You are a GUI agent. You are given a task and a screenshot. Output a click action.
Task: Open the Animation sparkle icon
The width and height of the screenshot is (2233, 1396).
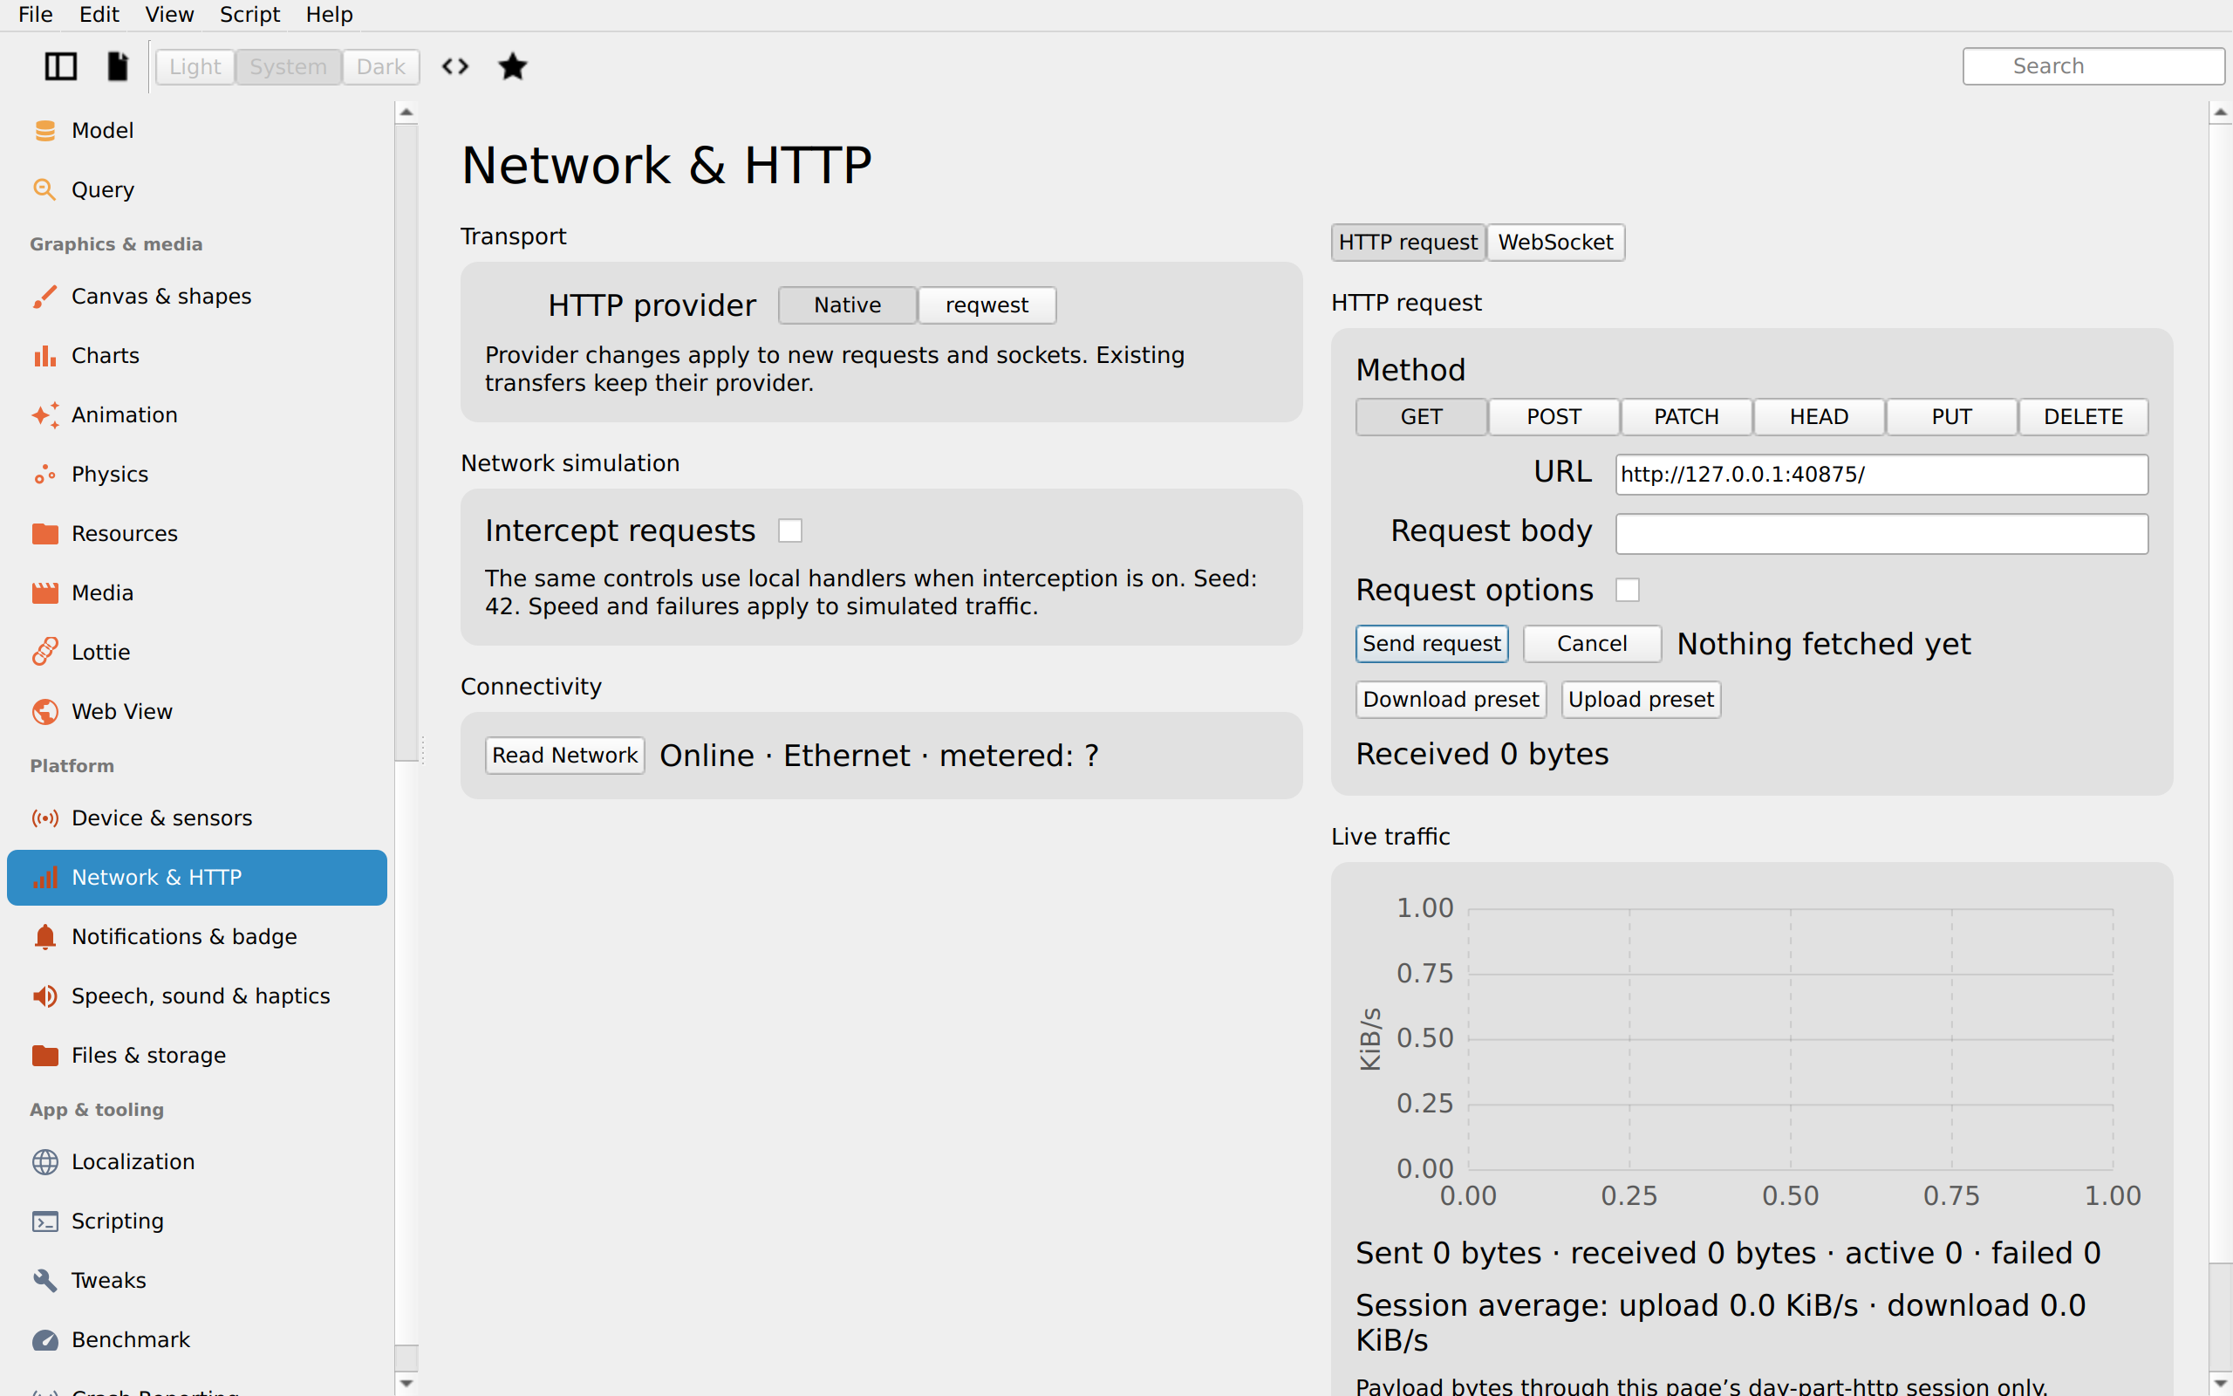point(44,415)
